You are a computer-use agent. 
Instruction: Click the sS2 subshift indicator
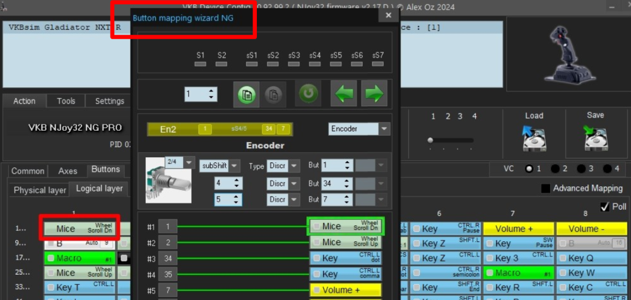273,64
